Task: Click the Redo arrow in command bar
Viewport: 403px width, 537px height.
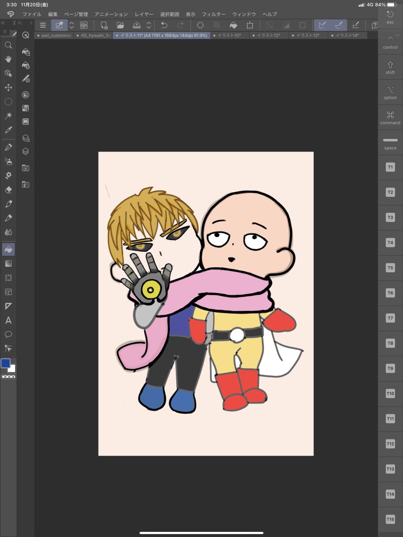Action: [180, 25]
